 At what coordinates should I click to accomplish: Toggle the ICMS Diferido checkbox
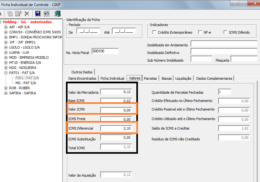click(x=225, y=32)
